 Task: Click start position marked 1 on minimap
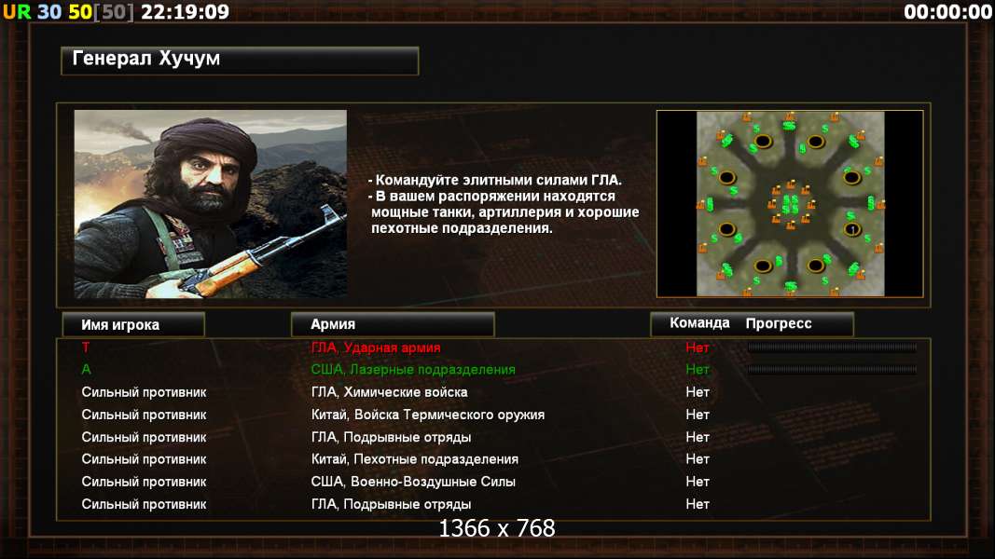point(852,229)
